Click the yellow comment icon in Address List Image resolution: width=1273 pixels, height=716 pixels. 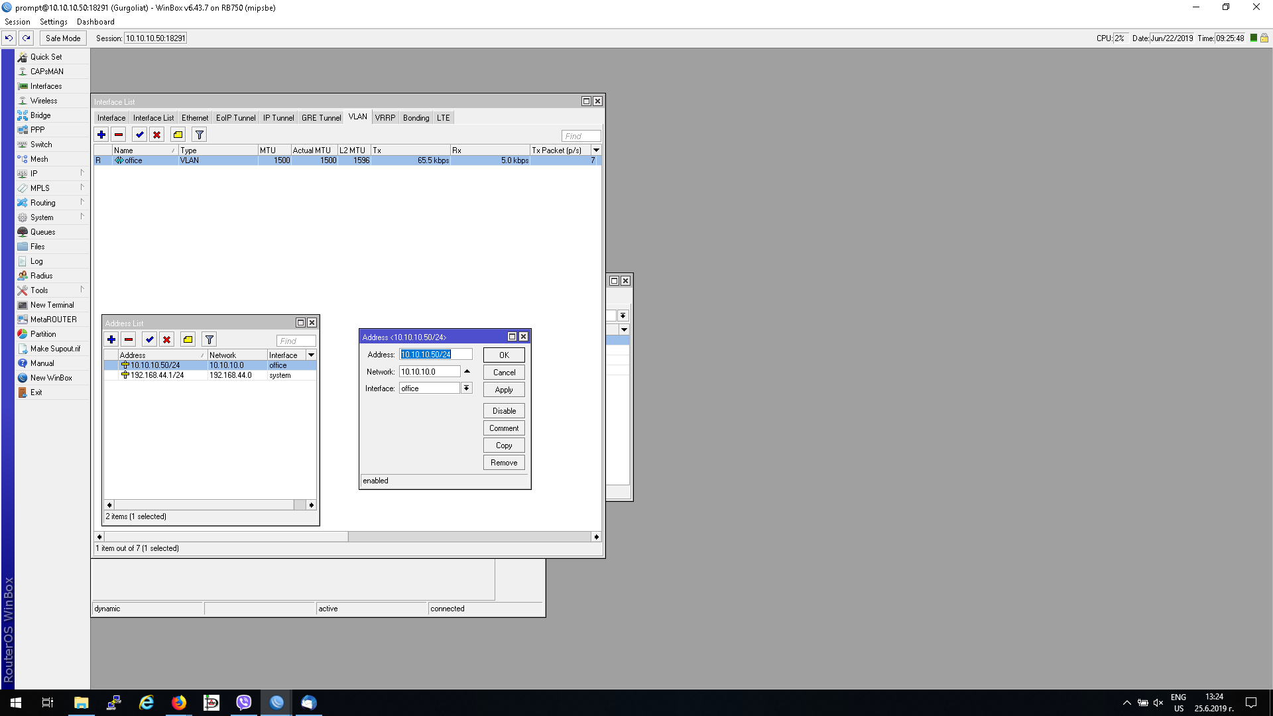coord(188,339)
